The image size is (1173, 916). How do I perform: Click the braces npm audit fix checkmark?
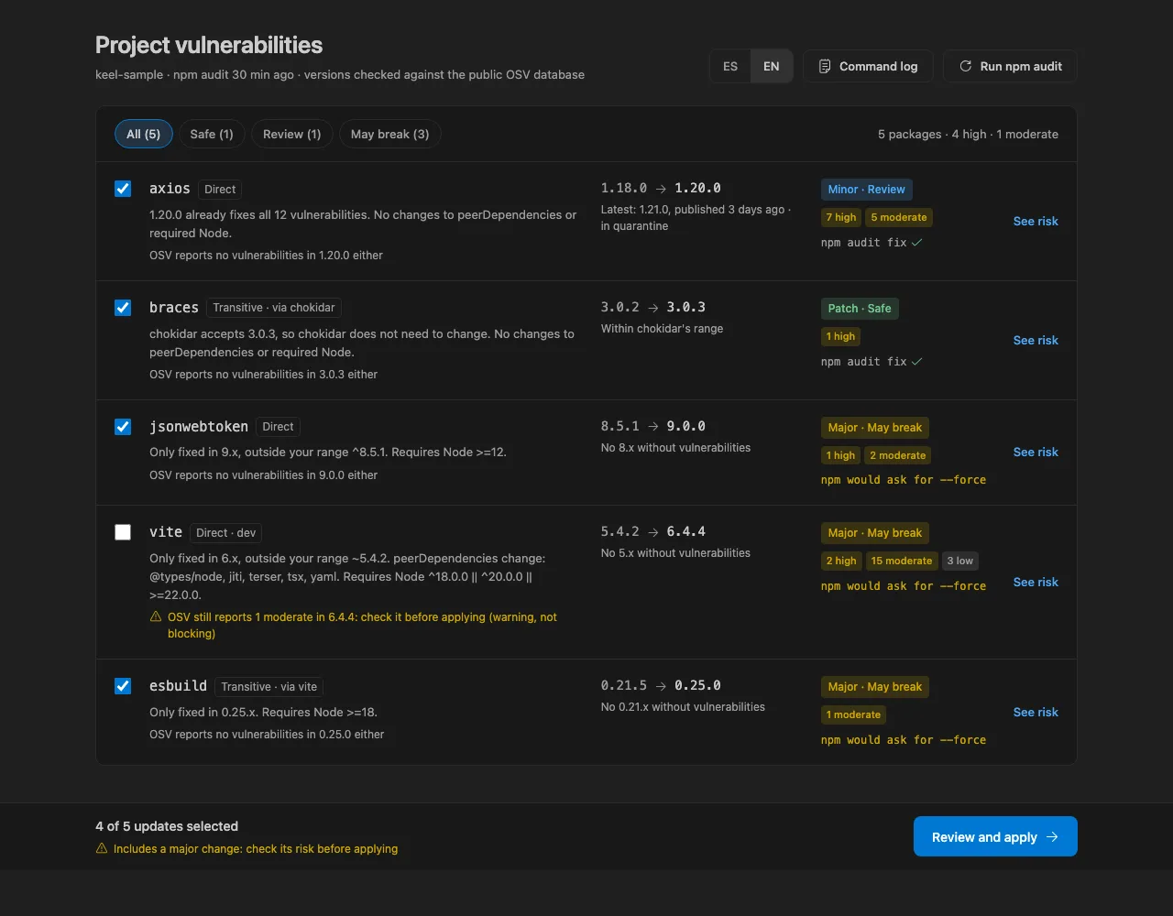(917, 362)
